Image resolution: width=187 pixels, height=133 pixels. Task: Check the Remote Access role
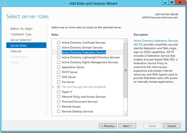coord(59,107)
